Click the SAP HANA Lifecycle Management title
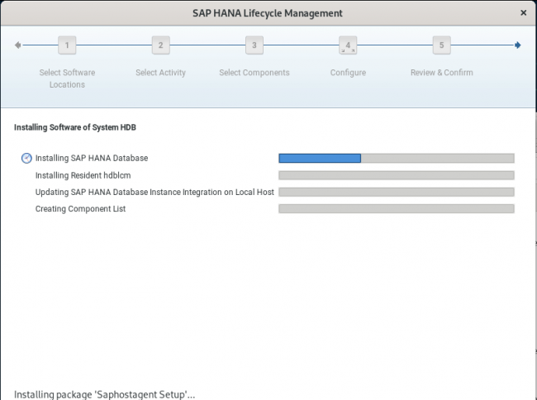 (x=268, y=13)
